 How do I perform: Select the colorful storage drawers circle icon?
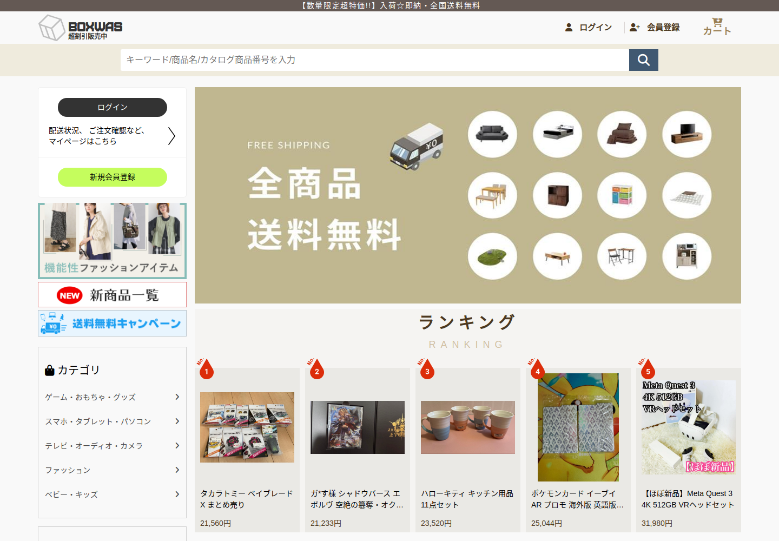coord(622,195)
